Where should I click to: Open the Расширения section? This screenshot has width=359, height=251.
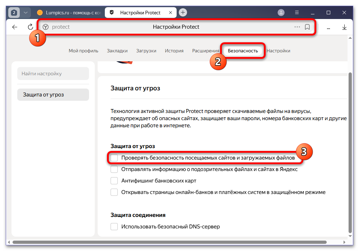[206, 51]
